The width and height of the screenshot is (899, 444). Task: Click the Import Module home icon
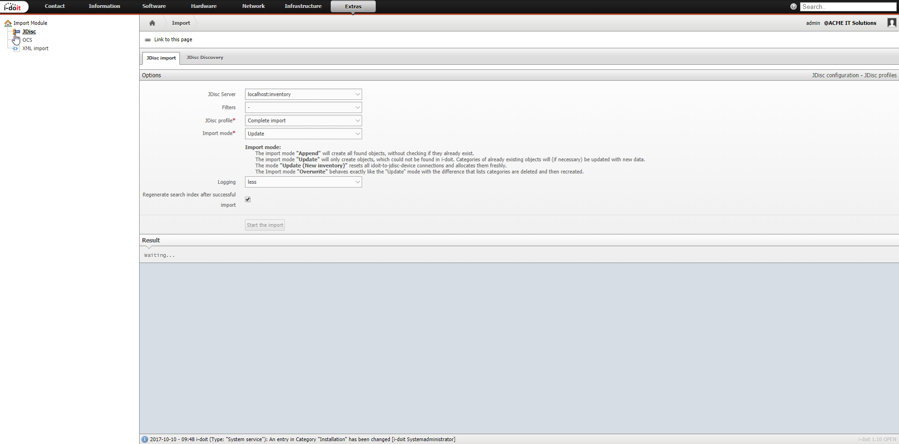tap(8, 23)
